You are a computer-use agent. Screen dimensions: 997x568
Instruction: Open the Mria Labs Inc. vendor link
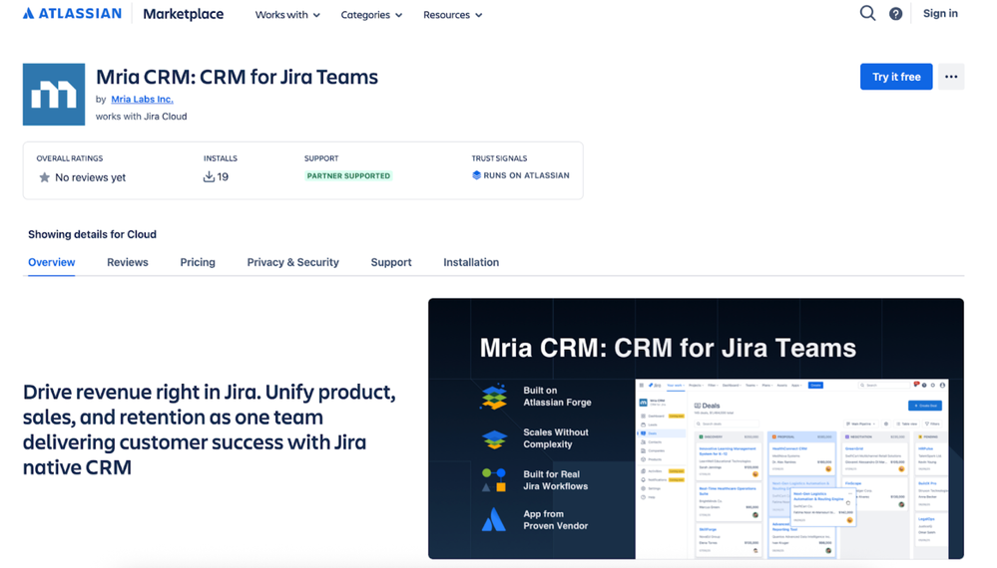(142, 99)
